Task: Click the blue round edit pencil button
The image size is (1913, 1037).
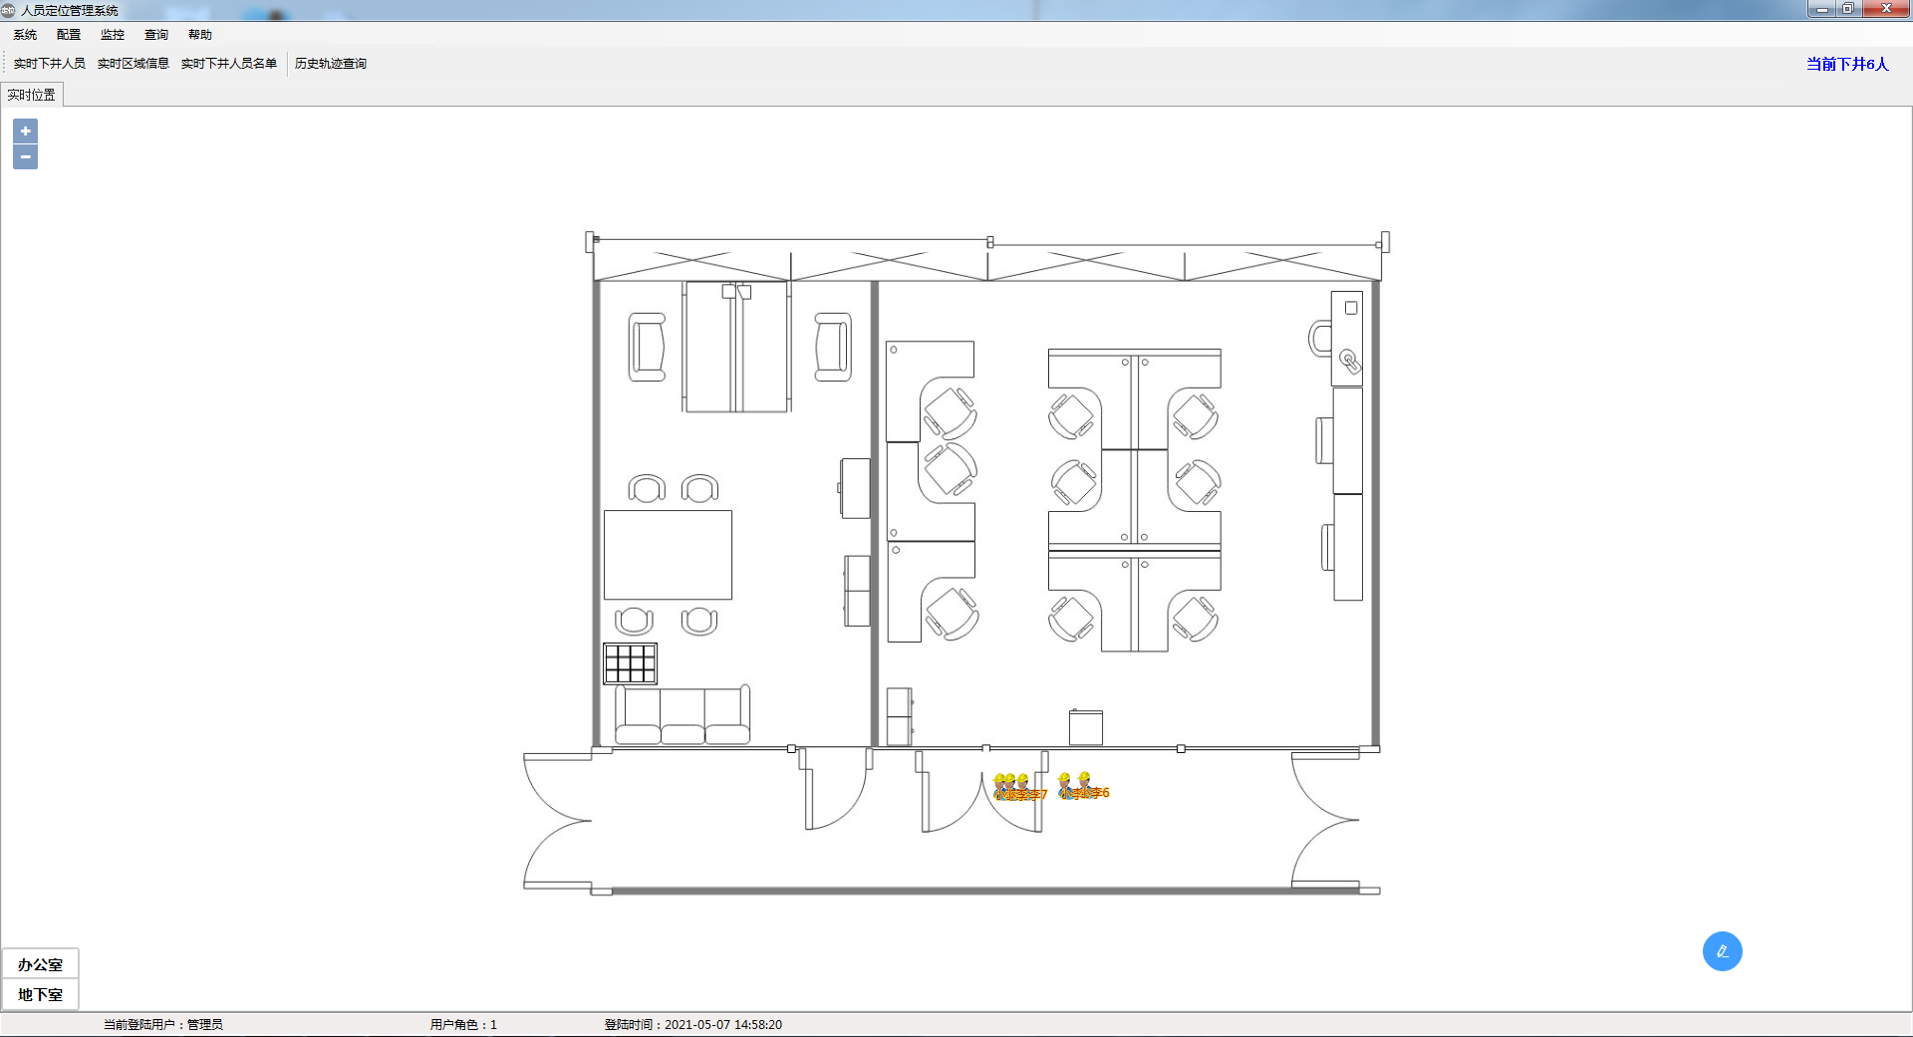Action: coord(1722,951)
